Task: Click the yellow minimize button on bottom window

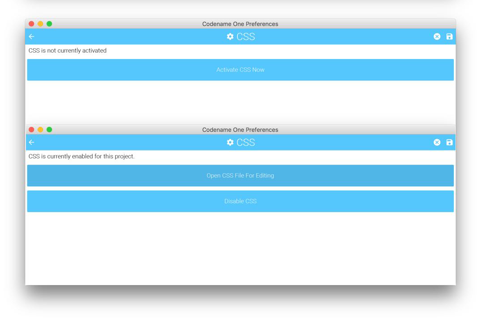Action: [40, 129]
